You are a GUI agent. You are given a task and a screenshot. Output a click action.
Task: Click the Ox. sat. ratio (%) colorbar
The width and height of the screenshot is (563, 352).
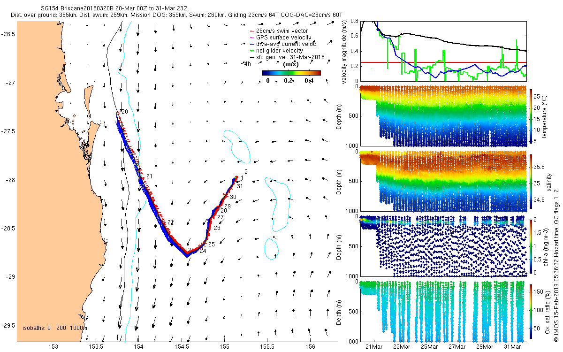(x=532, y=310)
